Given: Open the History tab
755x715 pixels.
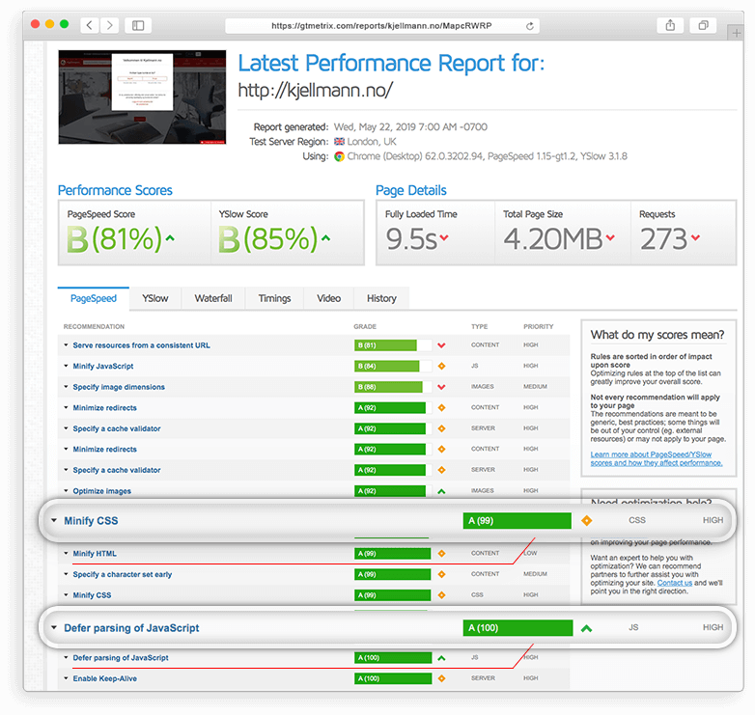Looking at the screenshot, I should 381,299.
